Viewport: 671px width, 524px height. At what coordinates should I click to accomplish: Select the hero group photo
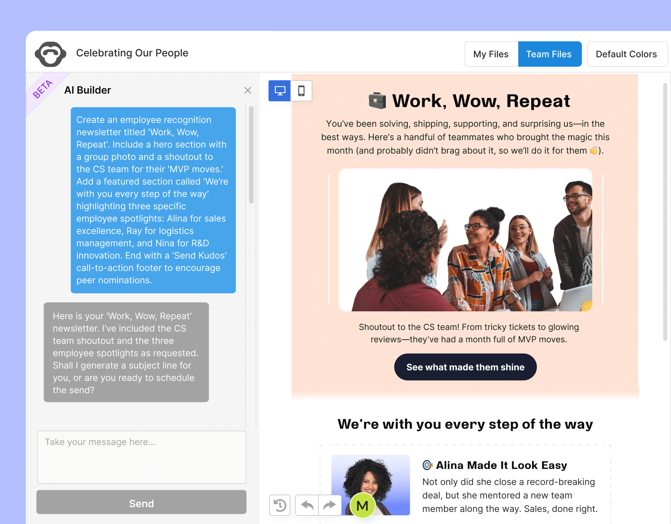coord(465,239)
